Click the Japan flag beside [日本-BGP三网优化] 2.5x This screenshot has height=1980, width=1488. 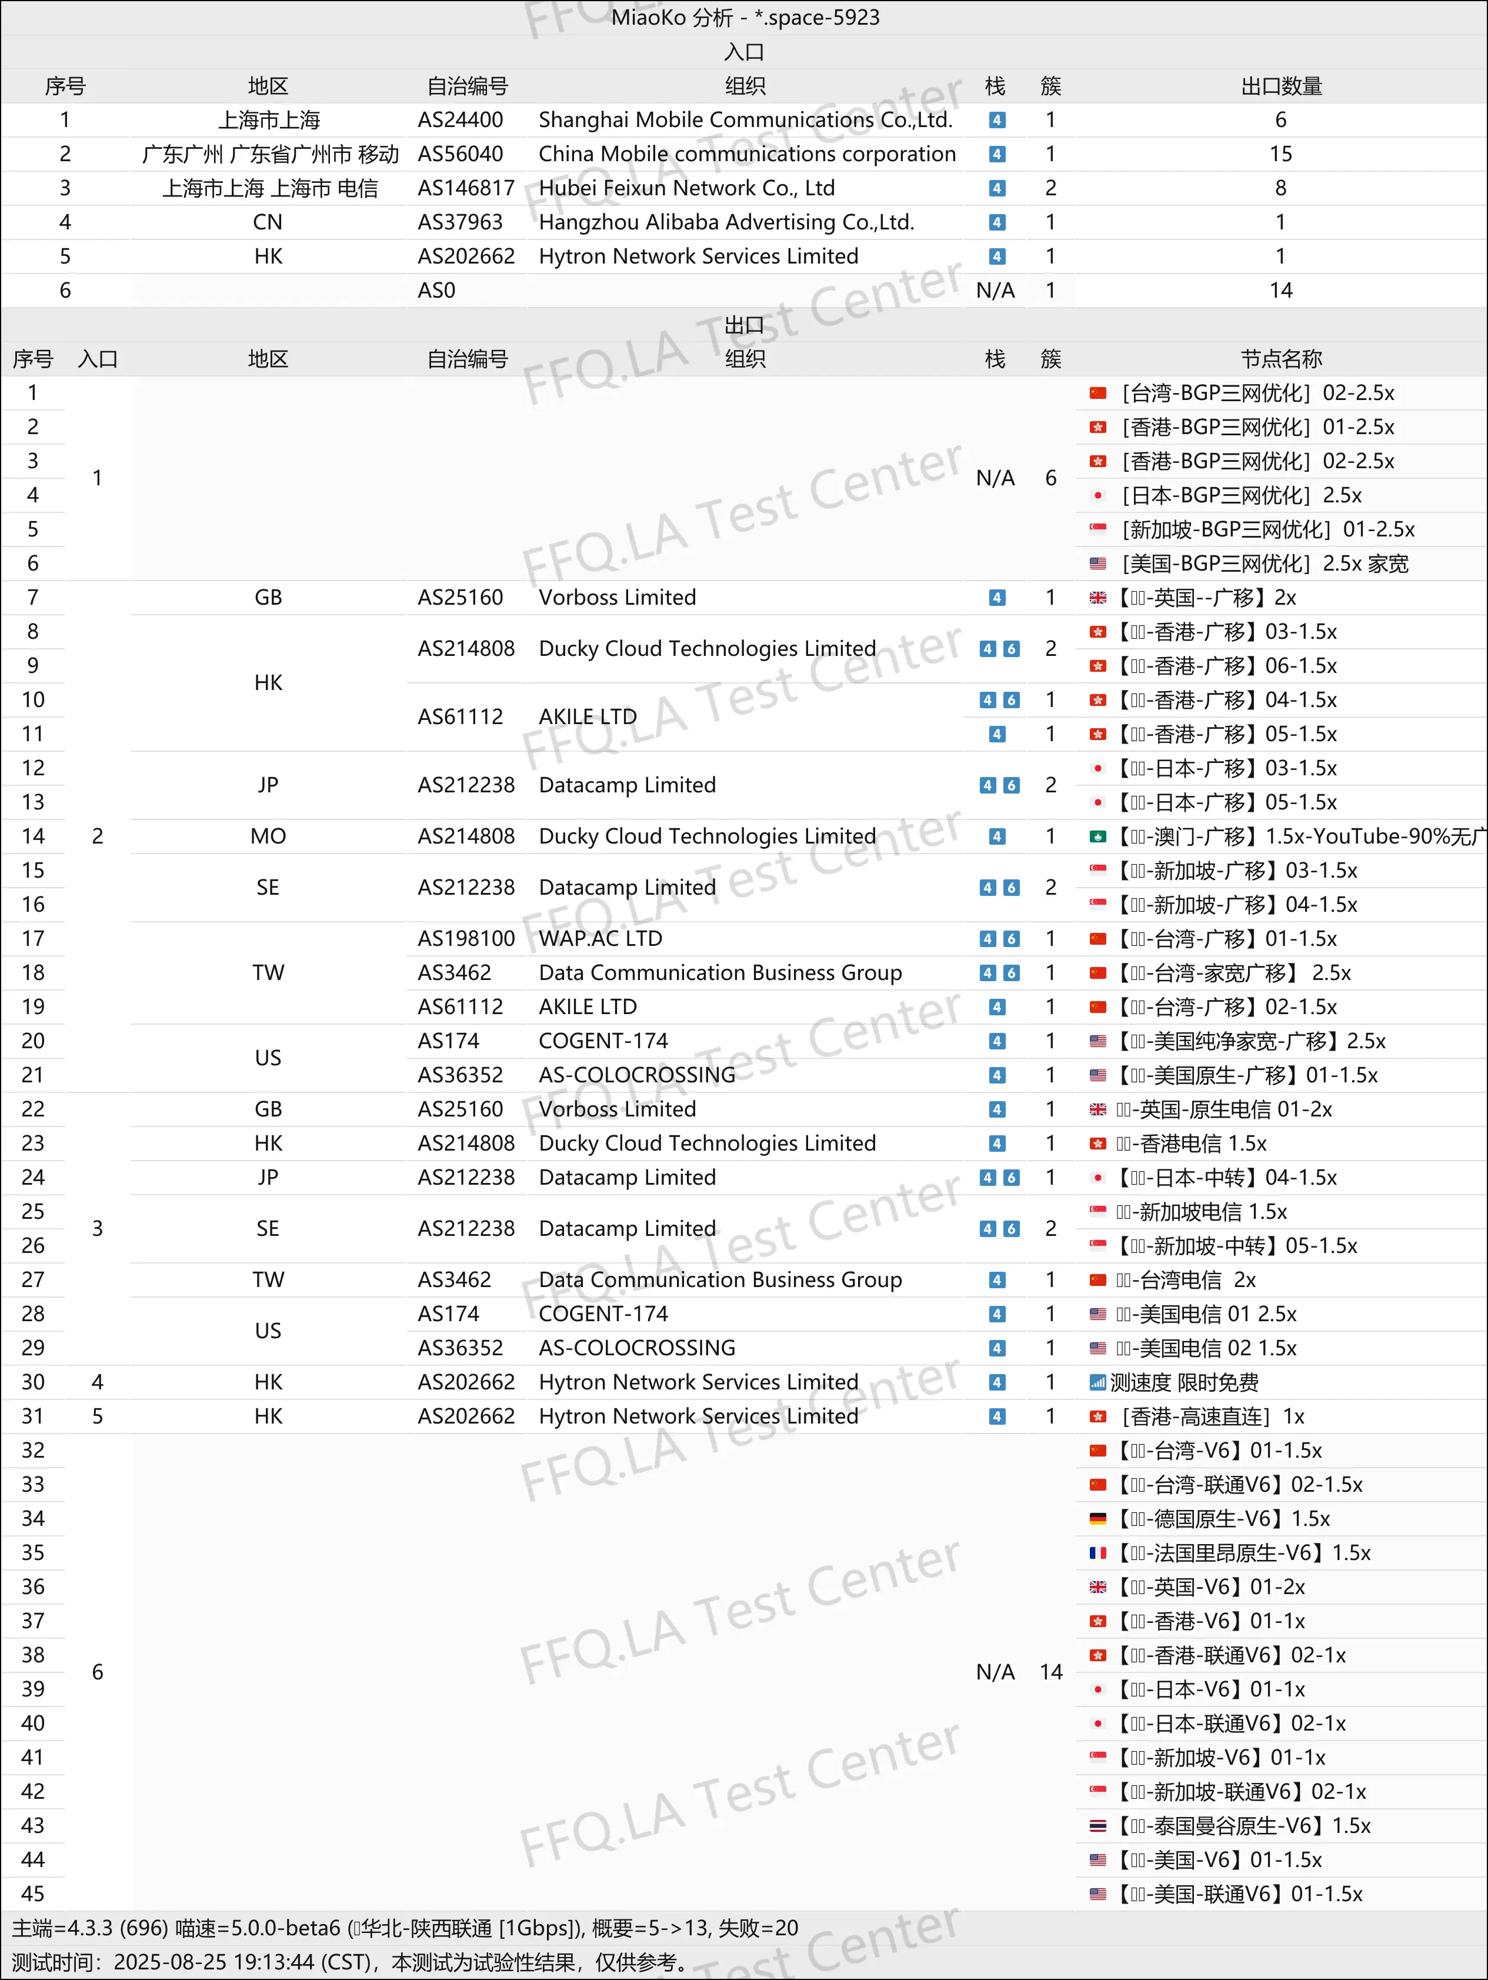coord(1098,495)
